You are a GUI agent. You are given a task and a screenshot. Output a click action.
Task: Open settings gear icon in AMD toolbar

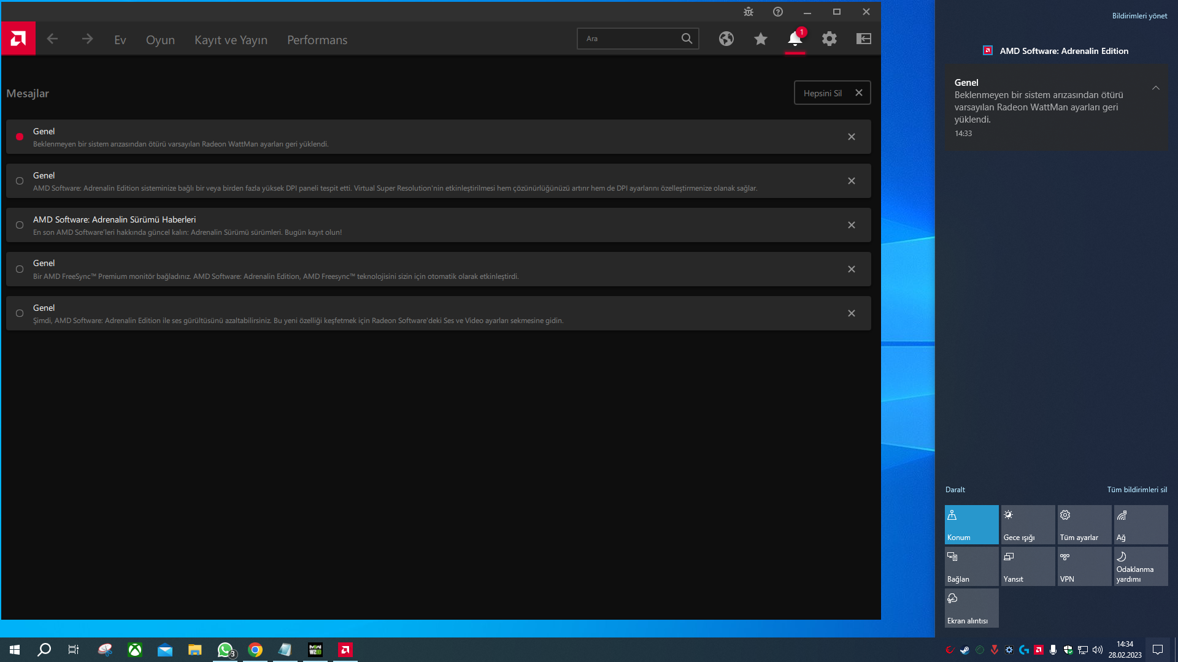(x=830, y=39)
